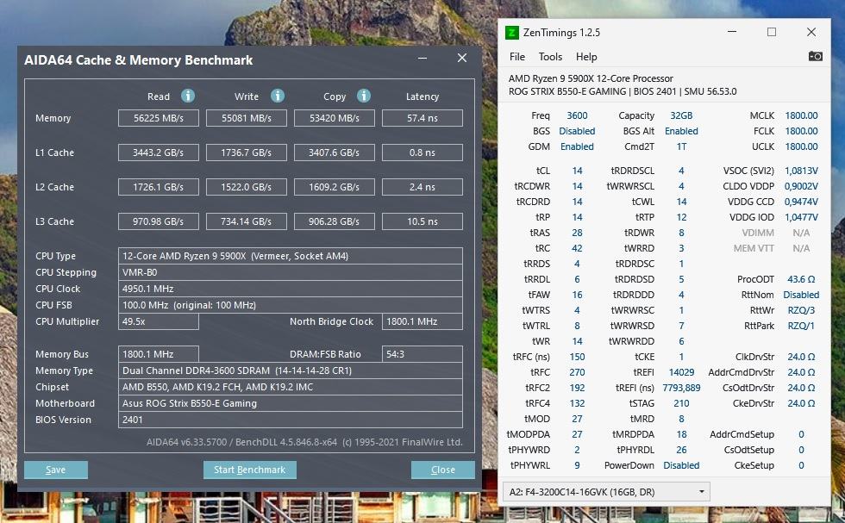
Task: Click the Motherboard Asus ROG Strix field
Action: tap(291, 403)
